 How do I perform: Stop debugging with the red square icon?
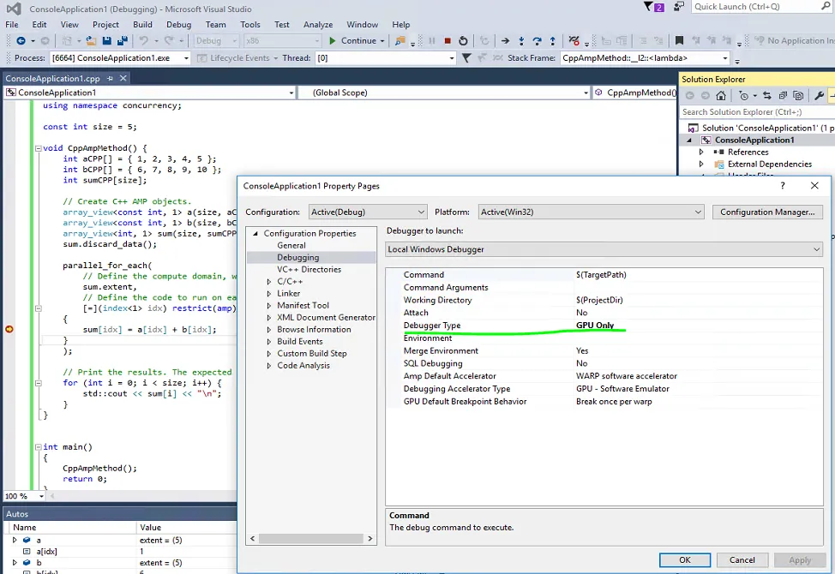[448, 40]
